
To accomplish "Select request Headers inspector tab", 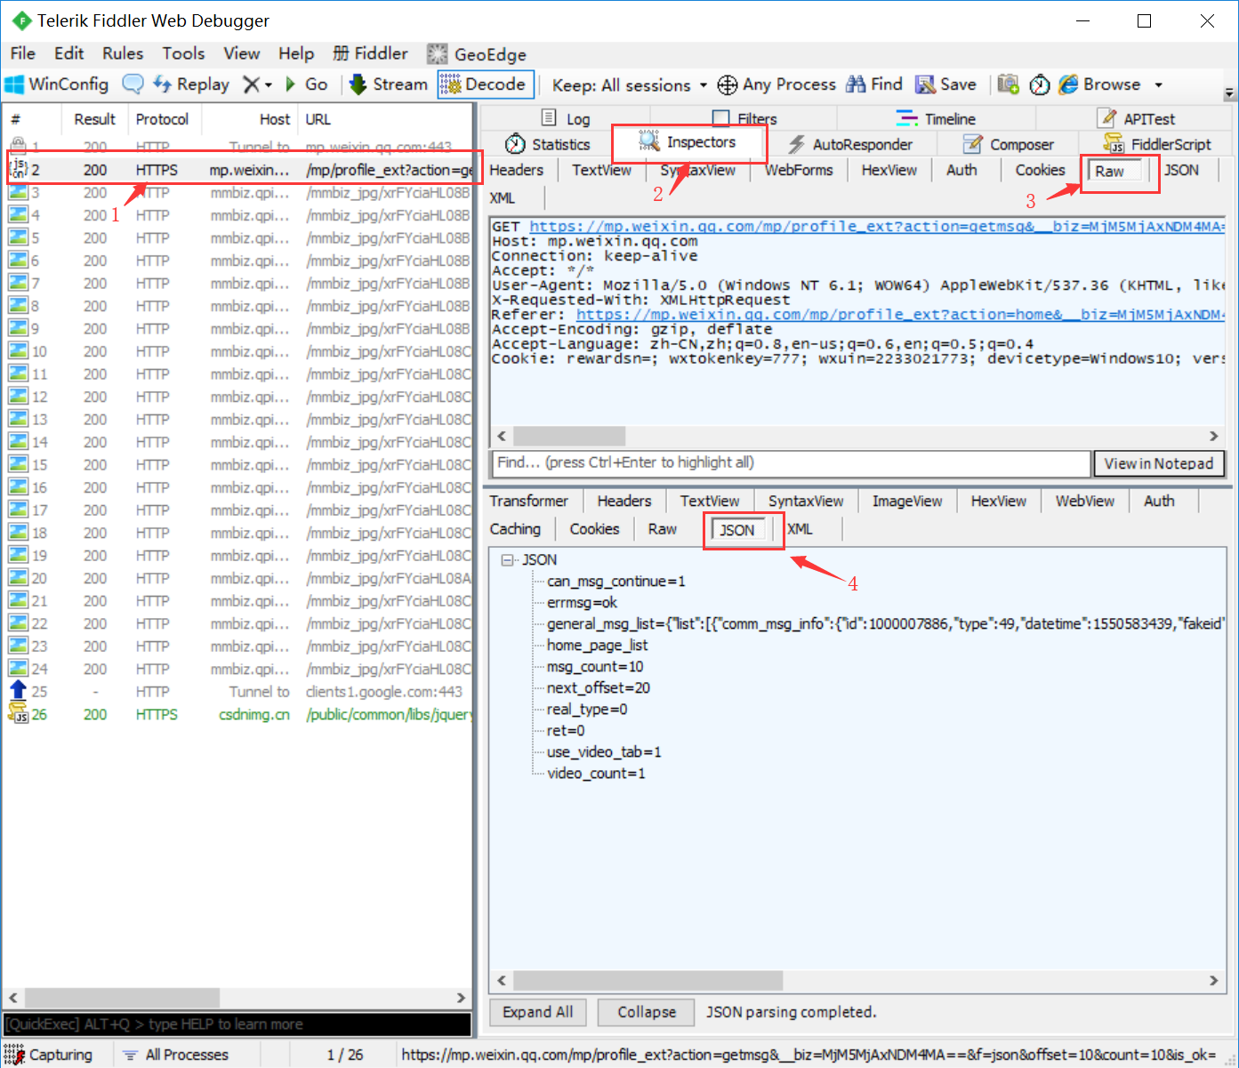I will coord(516,170).
